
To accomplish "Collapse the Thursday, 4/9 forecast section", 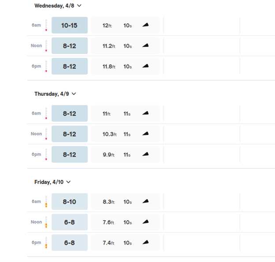I will 74,94.
